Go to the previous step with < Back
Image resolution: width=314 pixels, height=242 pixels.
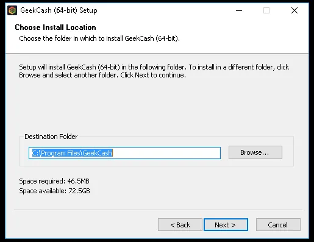click(180, 225)
